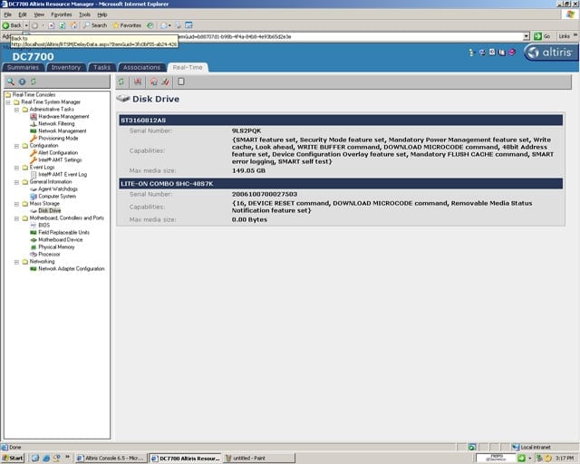This screenshot has width=580, height=464.
Task: Open the Tools menu
Action: (x=84, y=14)
